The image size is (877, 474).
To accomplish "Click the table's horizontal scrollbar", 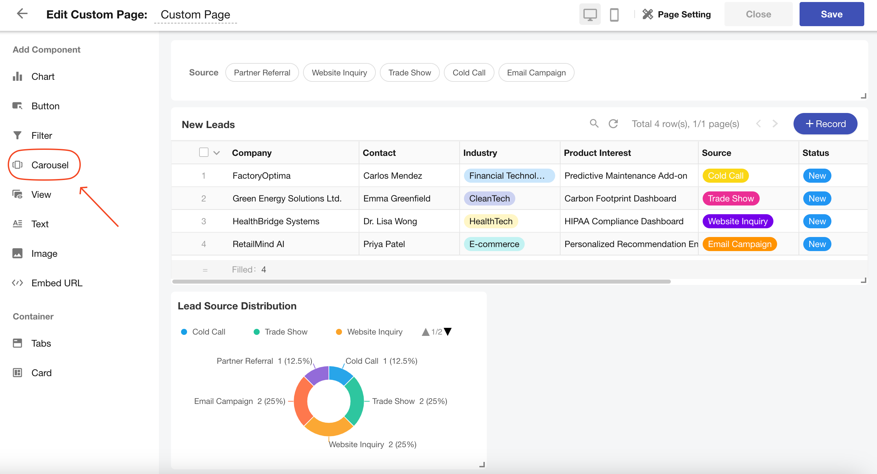I will point(421,282).
